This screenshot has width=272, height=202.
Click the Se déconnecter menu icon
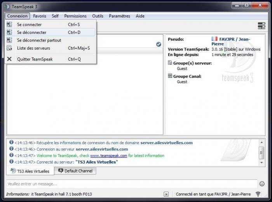(9, 32)
